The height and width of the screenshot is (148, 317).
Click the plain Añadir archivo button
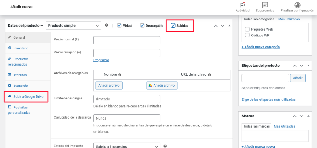(x=109, y=85)
